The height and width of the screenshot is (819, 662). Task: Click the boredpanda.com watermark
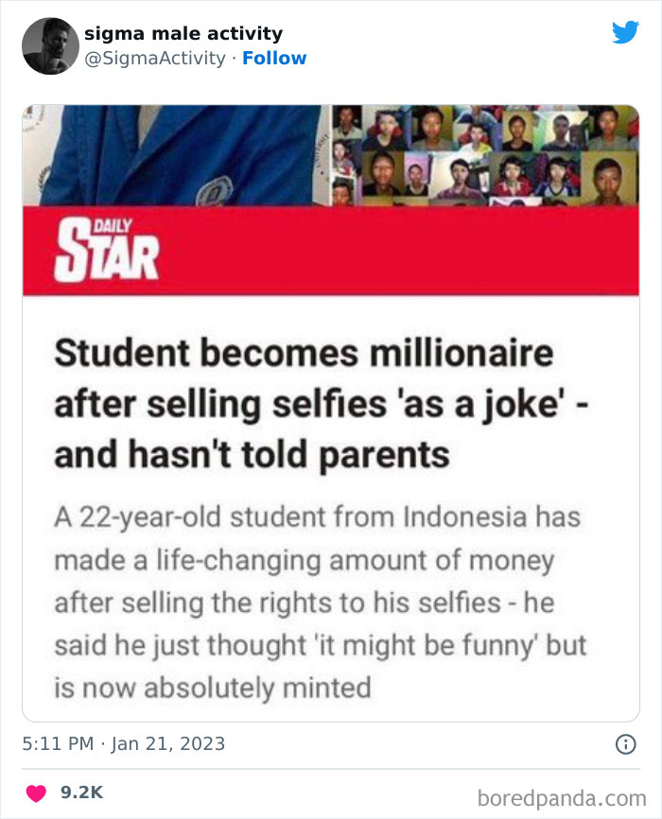564,797
